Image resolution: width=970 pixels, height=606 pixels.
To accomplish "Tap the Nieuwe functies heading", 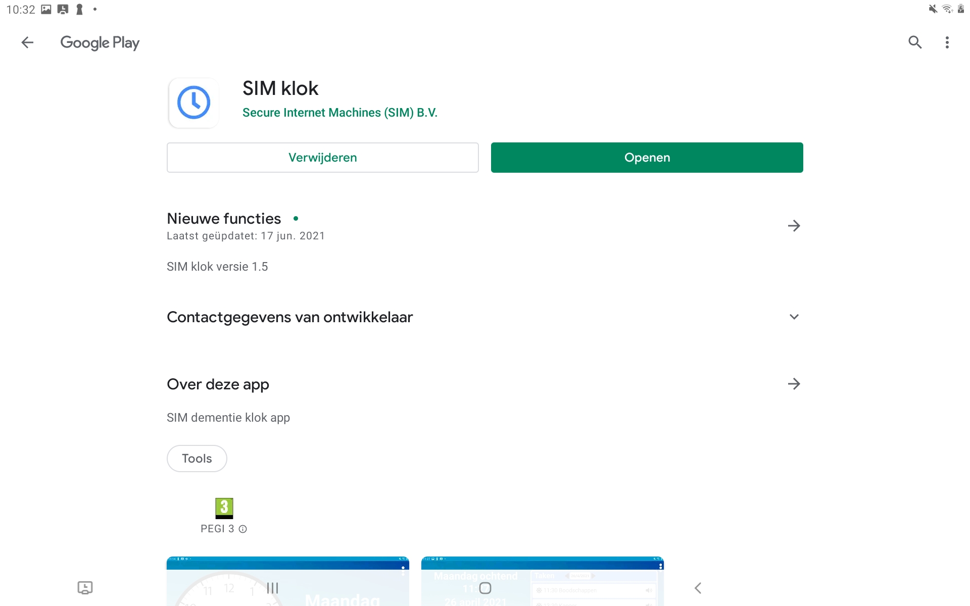I will coord(224,219).
